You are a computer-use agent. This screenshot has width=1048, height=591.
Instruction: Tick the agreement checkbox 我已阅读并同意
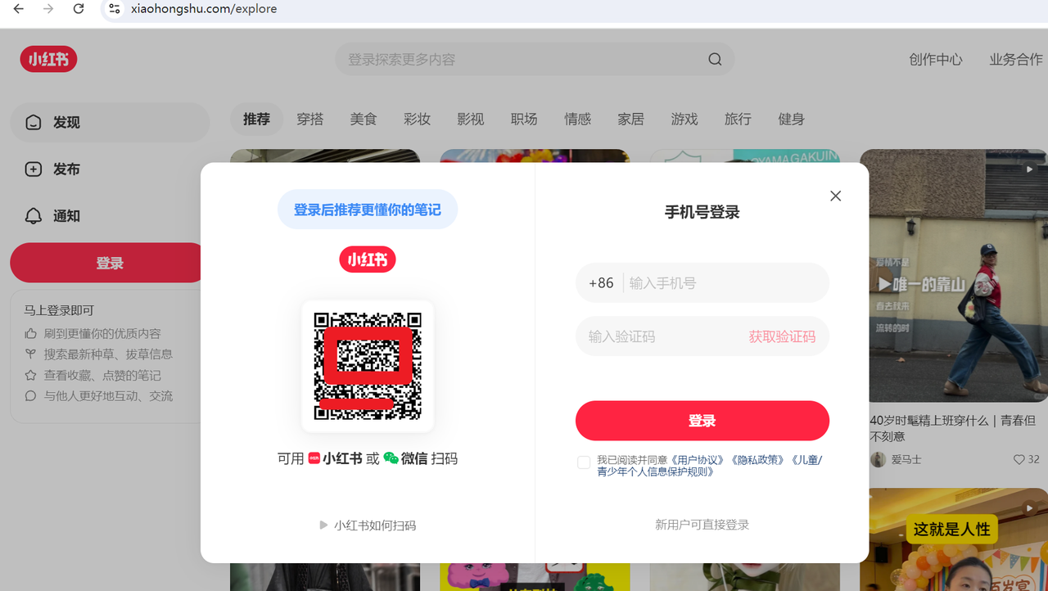pyautogui.click(x=584, y=462)
